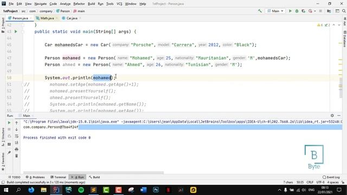The height and width of the screenshot is (195, 347).
Task: Go to next highlighted error arrow
Action: [x=339, y=25]
